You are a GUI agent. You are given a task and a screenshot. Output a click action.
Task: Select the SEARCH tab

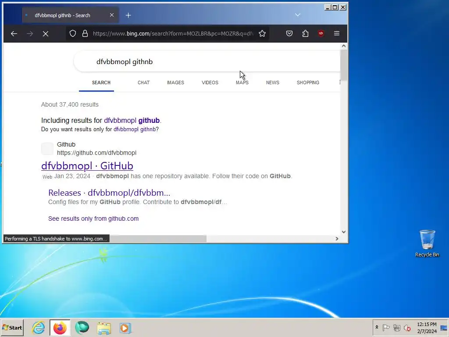pos(101,82)
